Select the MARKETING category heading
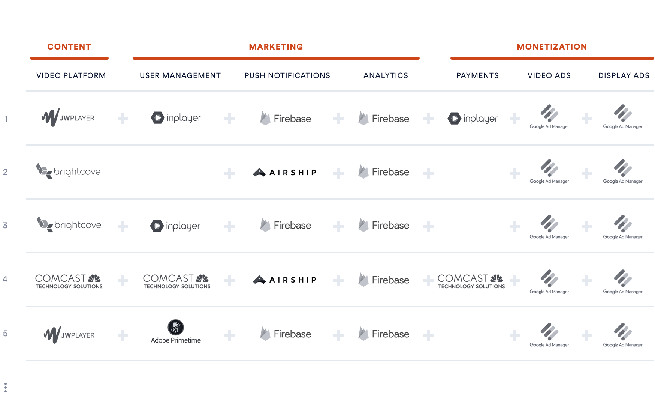This screenshot has width=655, height=412. tap(276, 47)
